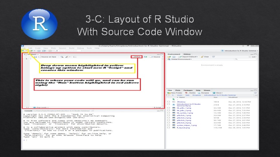This screenshot has height=157, width=280.
Task: Click the Source button
Action: 155,57
